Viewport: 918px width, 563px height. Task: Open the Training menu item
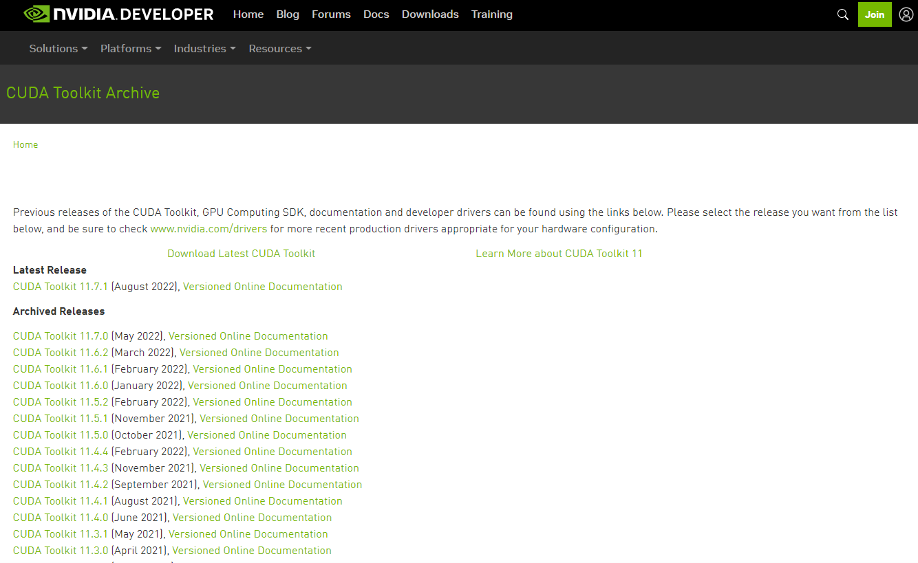click(x=492, y=14)
